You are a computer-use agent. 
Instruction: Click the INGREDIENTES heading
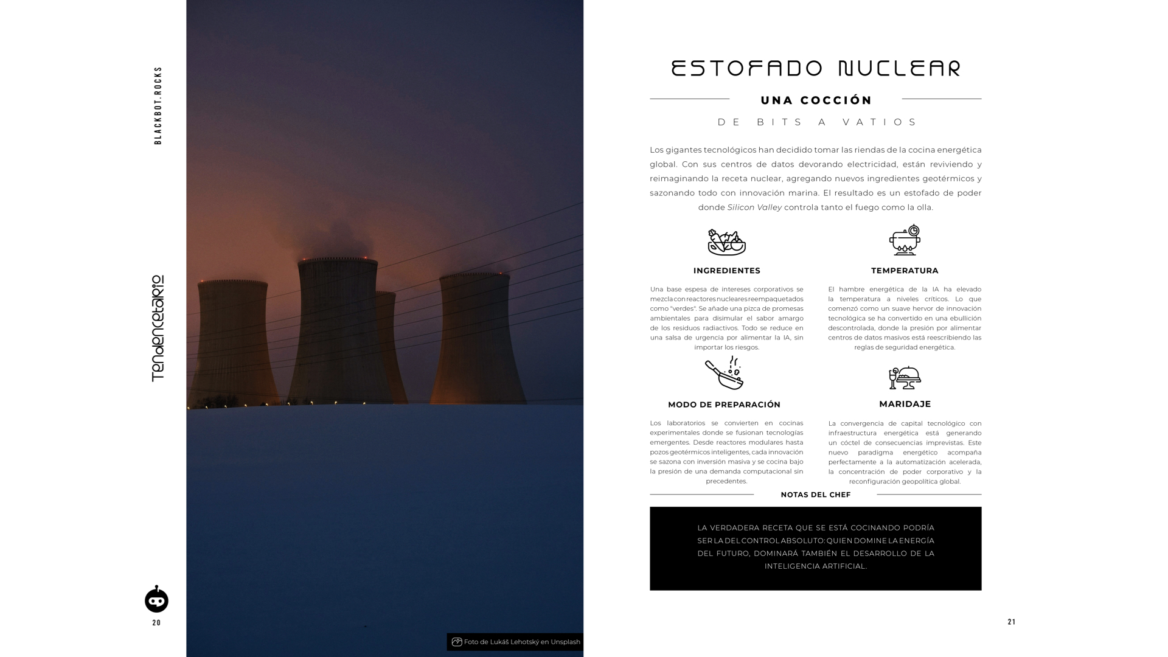726,271
